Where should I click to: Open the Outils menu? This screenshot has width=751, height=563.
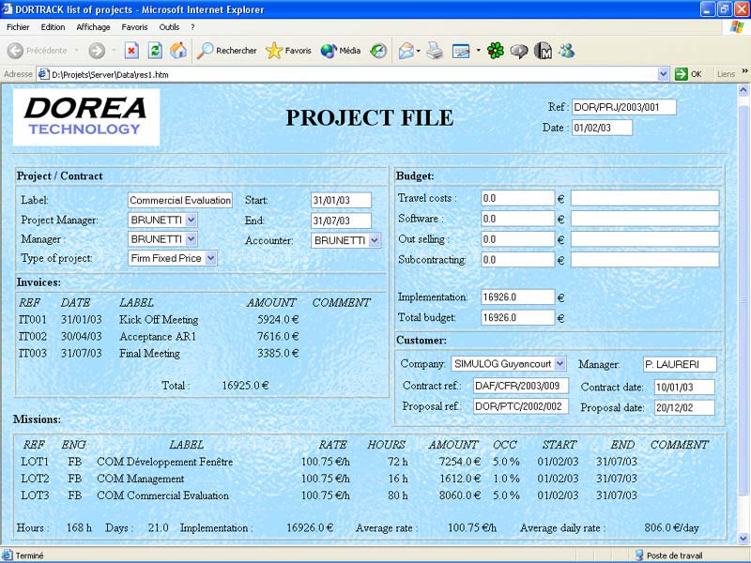(x=169, y=27)
